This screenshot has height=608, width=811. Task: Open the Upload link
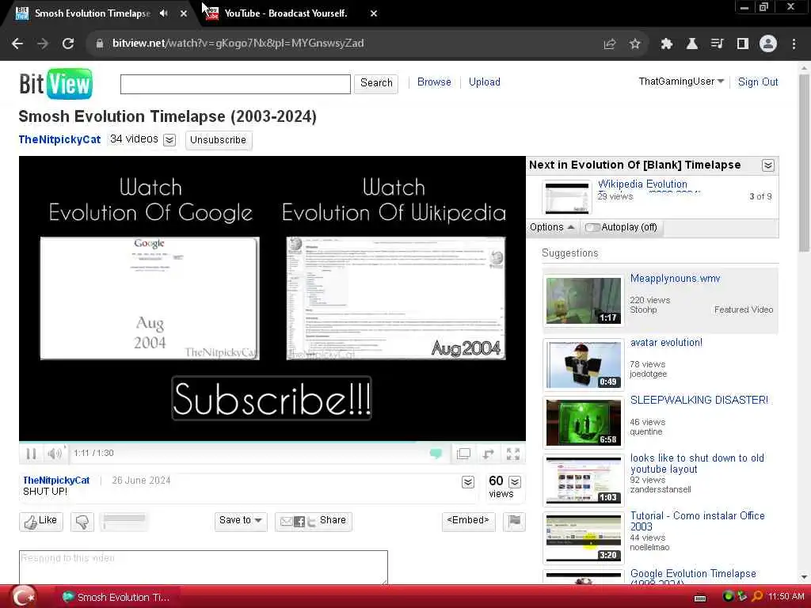pyautogui.click(x=484, y=82)
